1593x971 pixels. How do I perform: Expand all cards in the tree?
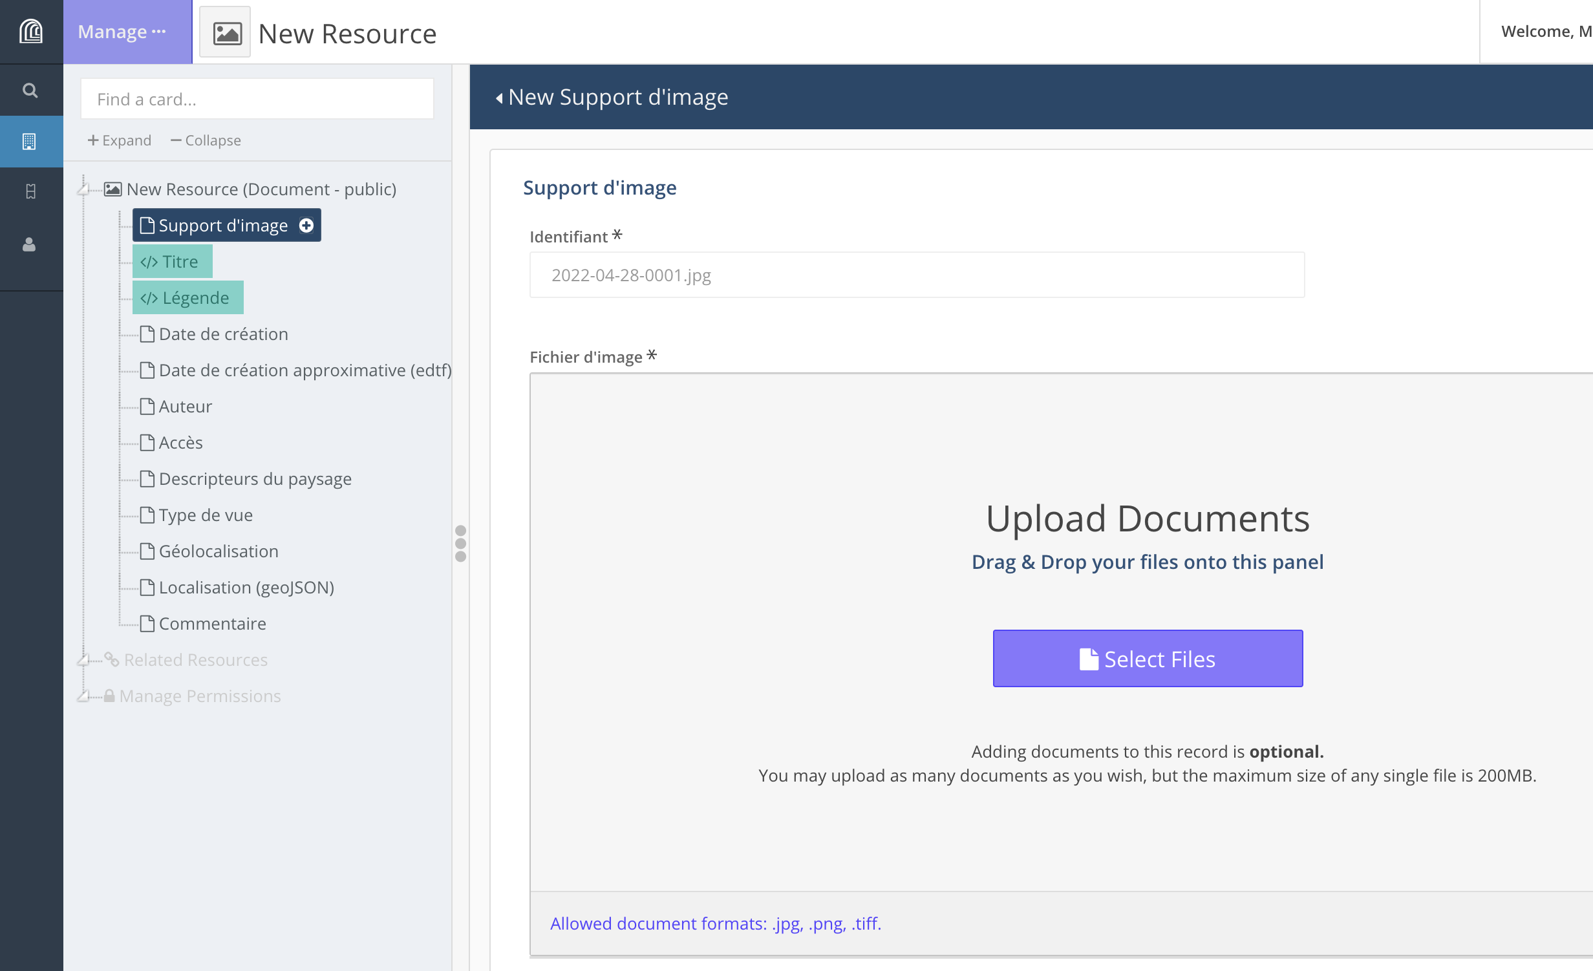pyautogui.click(x=119, y=140)
